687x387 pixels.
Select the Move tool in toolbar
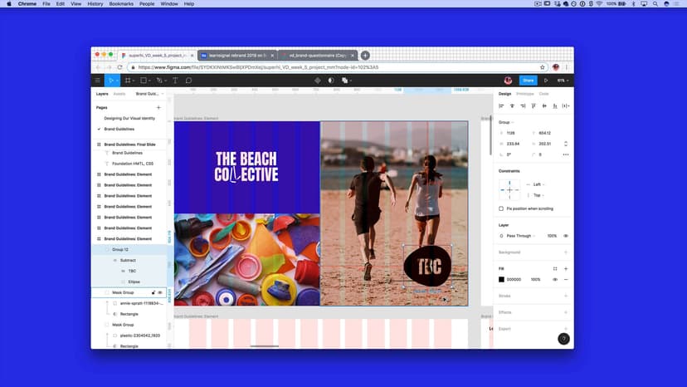(x=110, y=81)
